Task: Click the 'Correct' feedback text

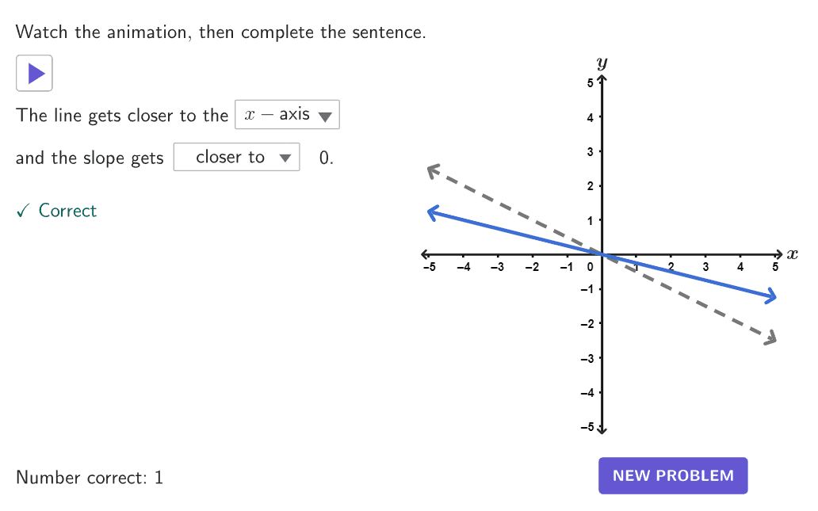Action: click(68, 211)
